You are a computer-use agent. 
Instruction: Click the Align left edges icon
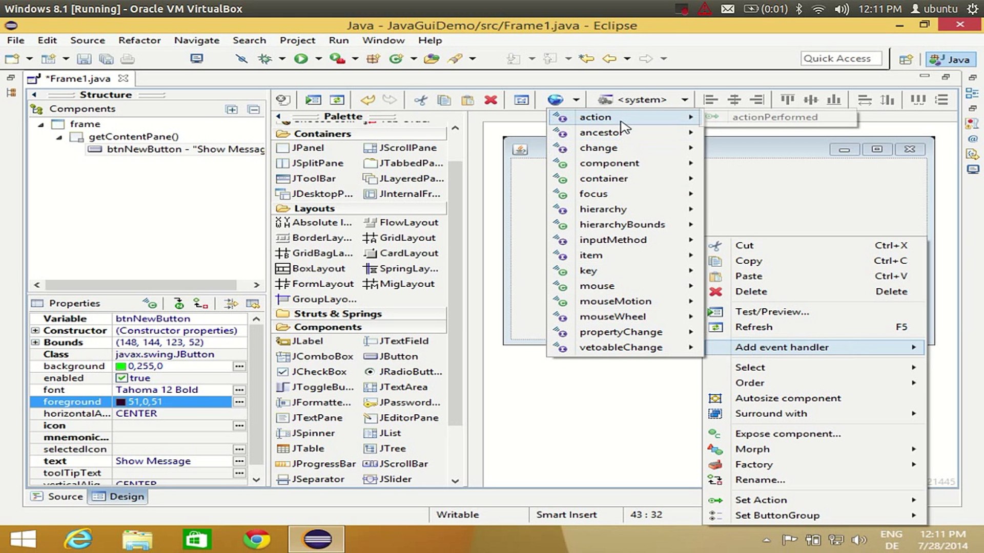click(710, 100)
